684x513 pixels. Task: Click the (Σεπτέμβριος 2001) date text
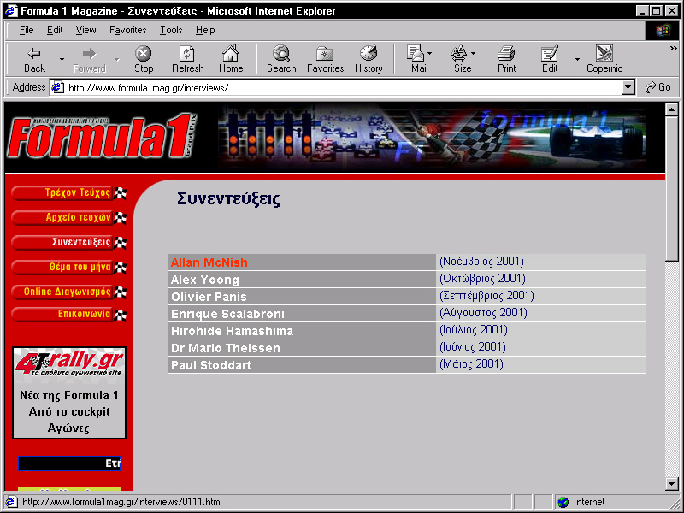click(x=486, y=296)
